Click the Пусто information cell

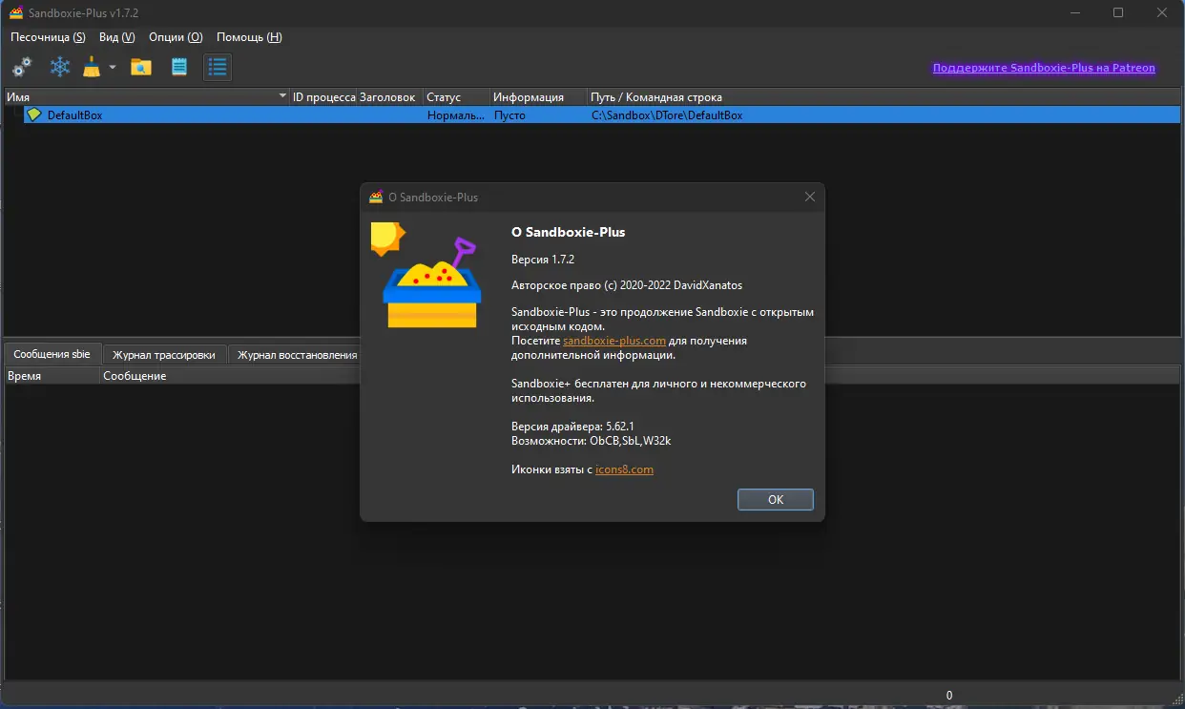point(509,115)
